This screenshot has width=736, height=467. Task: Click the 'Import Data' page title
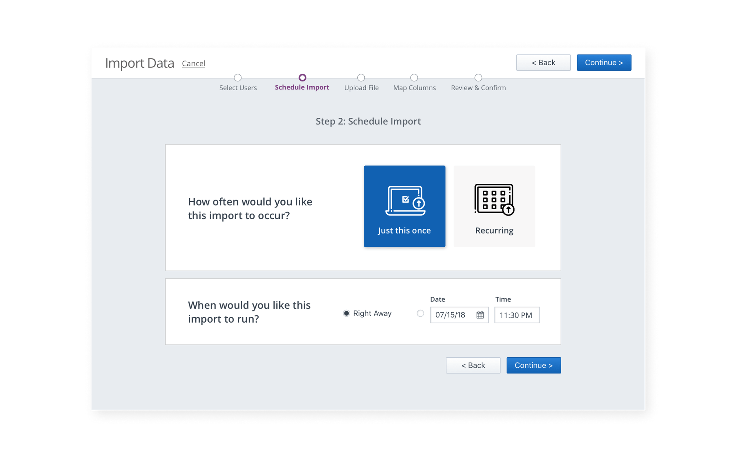139,63
